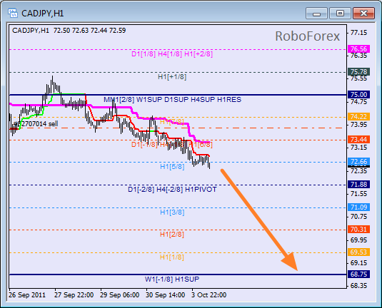Click the orange 74.22 price label
Image resolution: width=382 pixels, height=308 pixels.
pos(358,116)
